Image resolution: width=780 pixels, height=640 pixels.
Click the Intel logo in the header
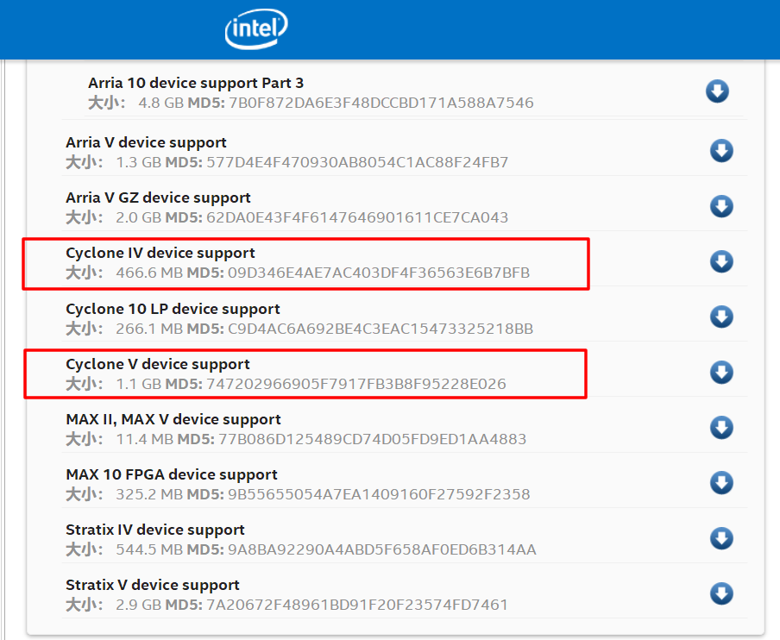[x=255, y=28]
